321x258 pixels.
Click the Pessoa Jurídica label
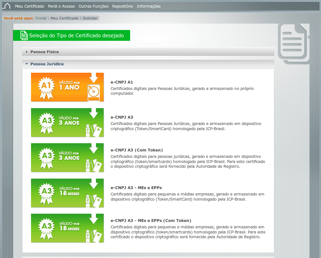(47, 64)
